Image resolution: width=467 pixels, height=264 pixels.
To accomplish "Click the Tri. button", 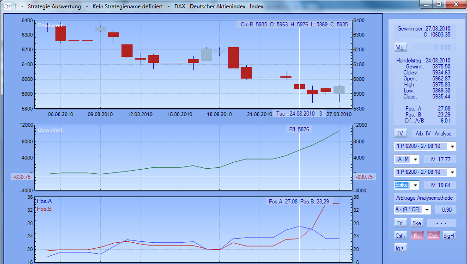I will click(400, 223).
